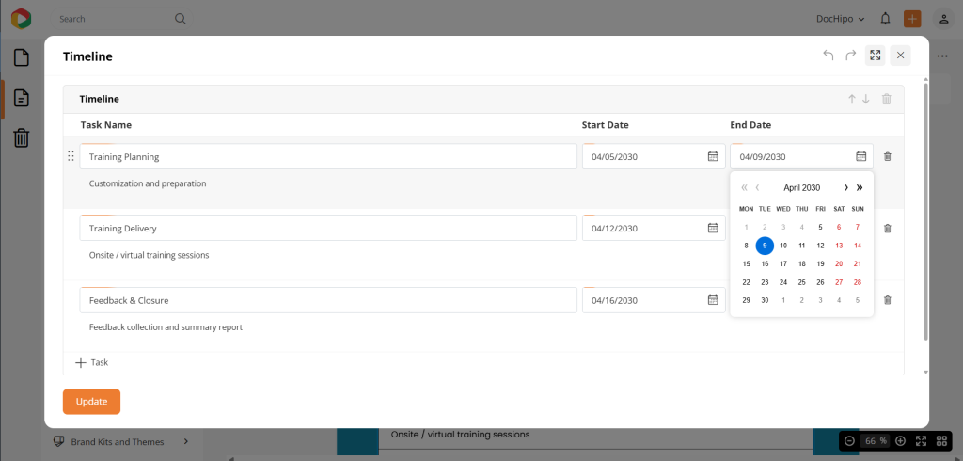Click the 04/12/2030 start date field
The height and width of the screenshot is (461, 963).
654,228
